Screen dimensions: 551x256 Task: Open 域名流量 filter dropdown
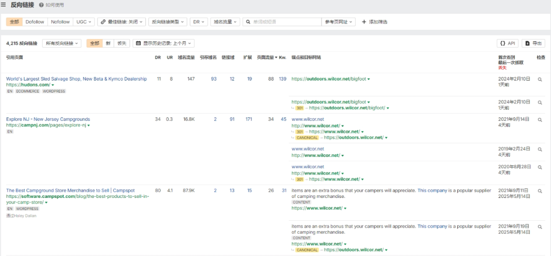[x=226, y=22]
